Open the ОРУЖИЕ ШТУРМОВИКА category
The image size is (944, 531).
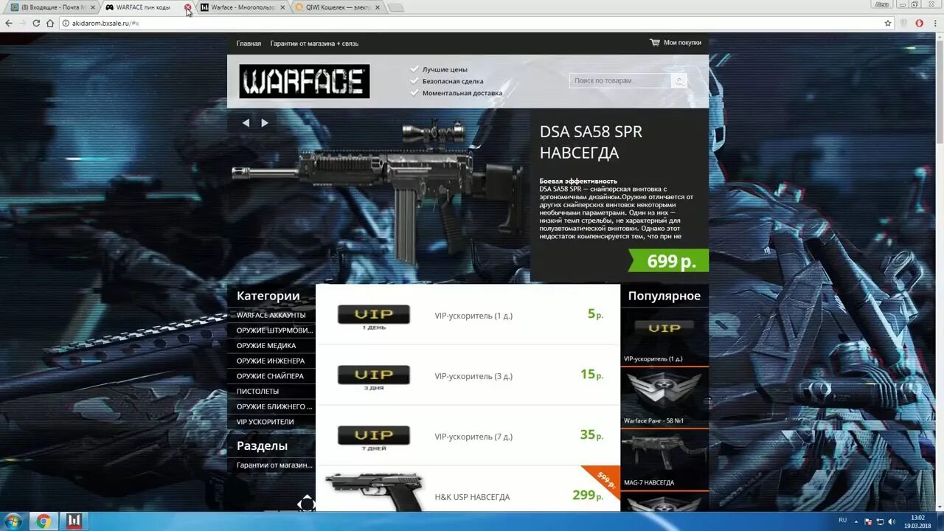pyautogui.click(x=274, y=330)
